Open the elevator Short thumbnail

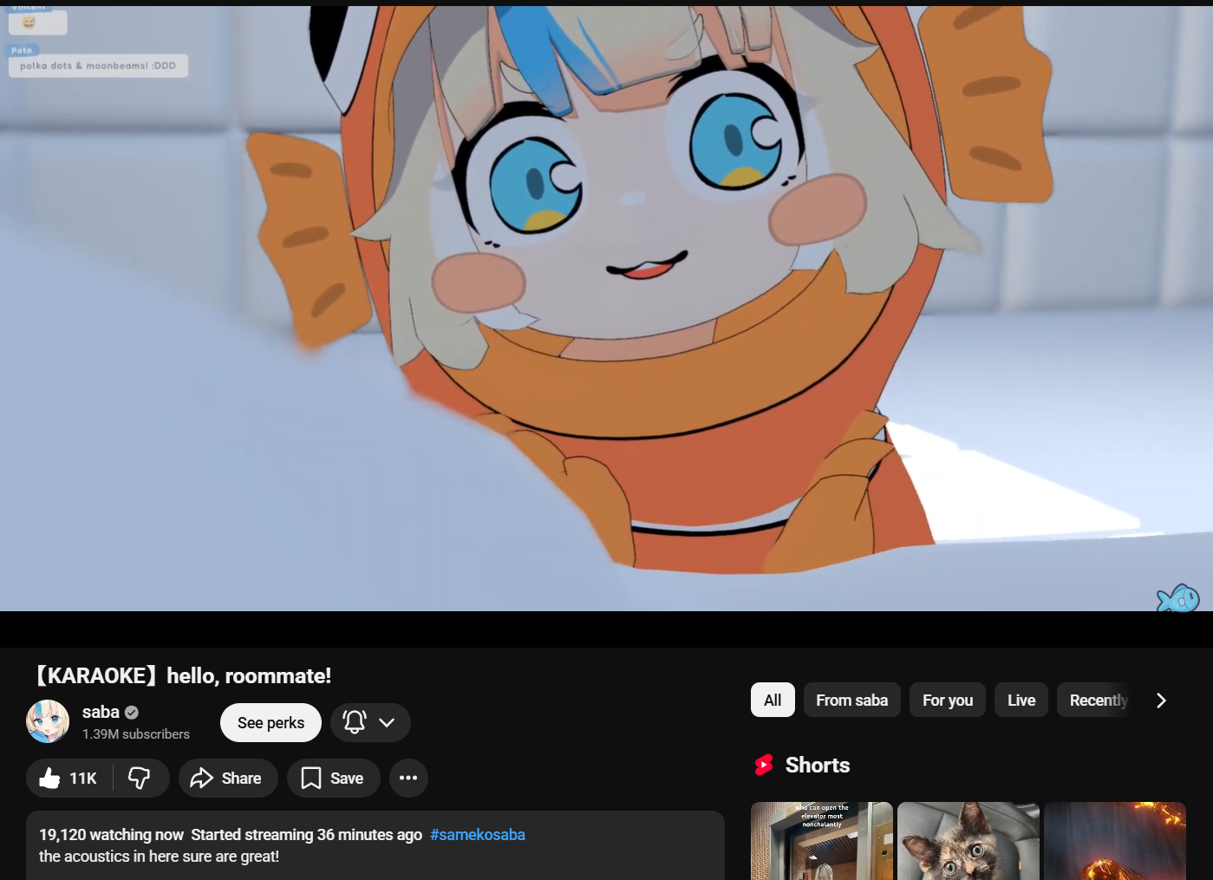822,841
